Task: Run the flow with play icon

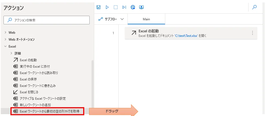Action: 107,7
